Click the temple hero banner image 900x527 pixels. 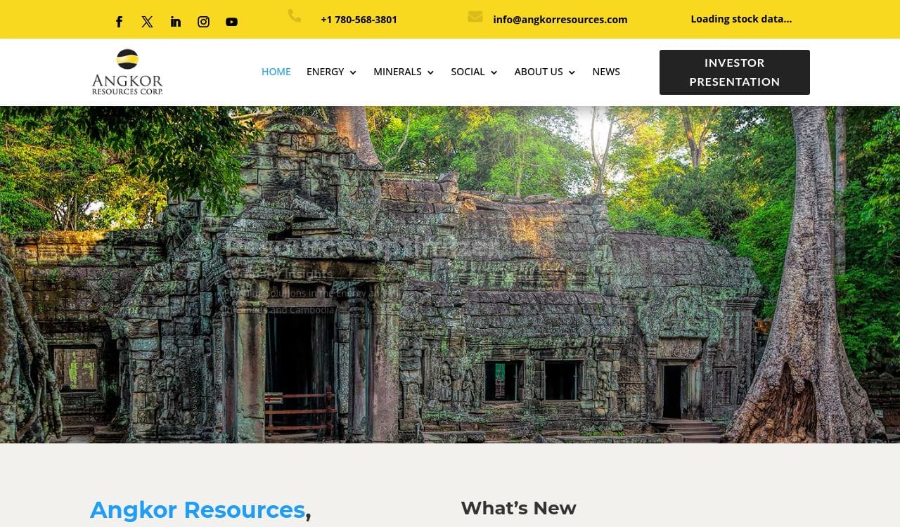click(x=450, y=275)
